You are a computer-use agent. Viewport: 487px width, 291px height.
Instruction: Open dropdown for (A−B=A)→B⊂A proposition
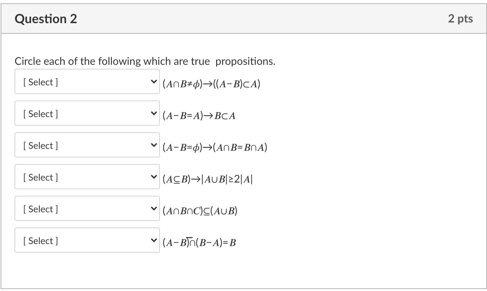87,113
